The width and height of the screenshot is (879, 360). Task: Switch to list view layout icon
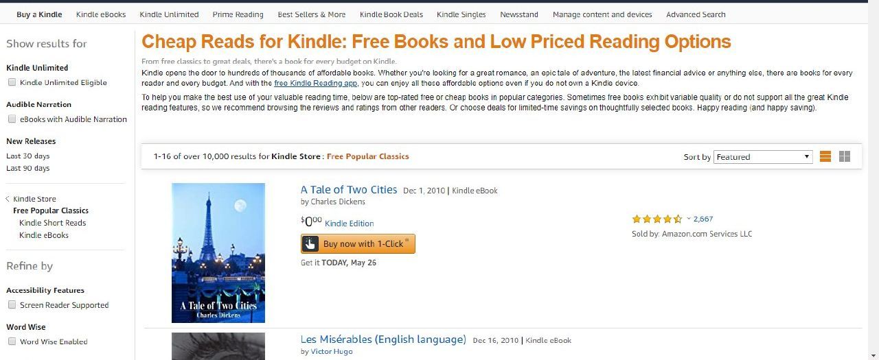[x=825, y=156]
